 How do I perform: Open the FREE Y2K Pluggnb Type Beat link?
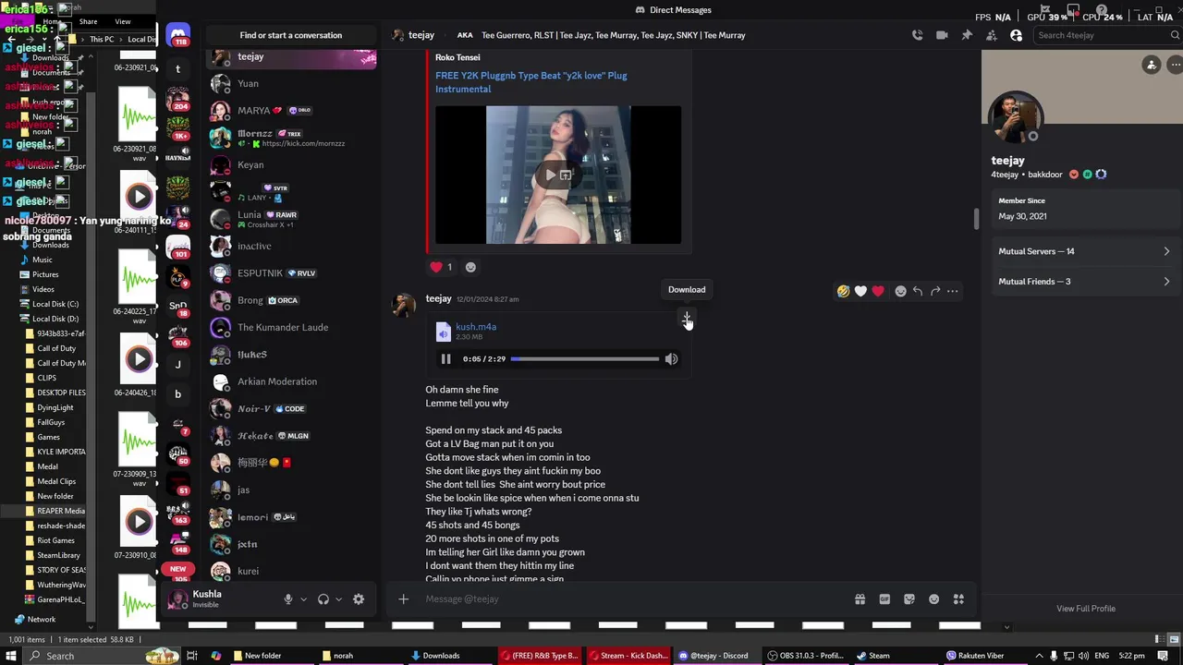pyautogui.click(x=531, y=82)
